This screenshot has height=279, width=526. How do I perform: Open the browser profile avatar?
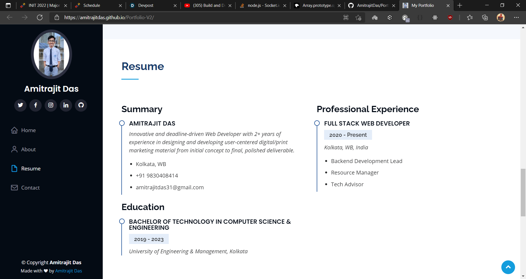click(x=501, y=18)
